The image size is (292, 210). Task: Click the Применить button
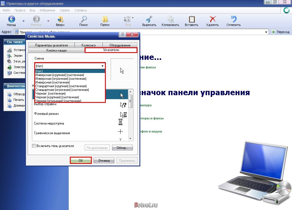coord(127,160)
